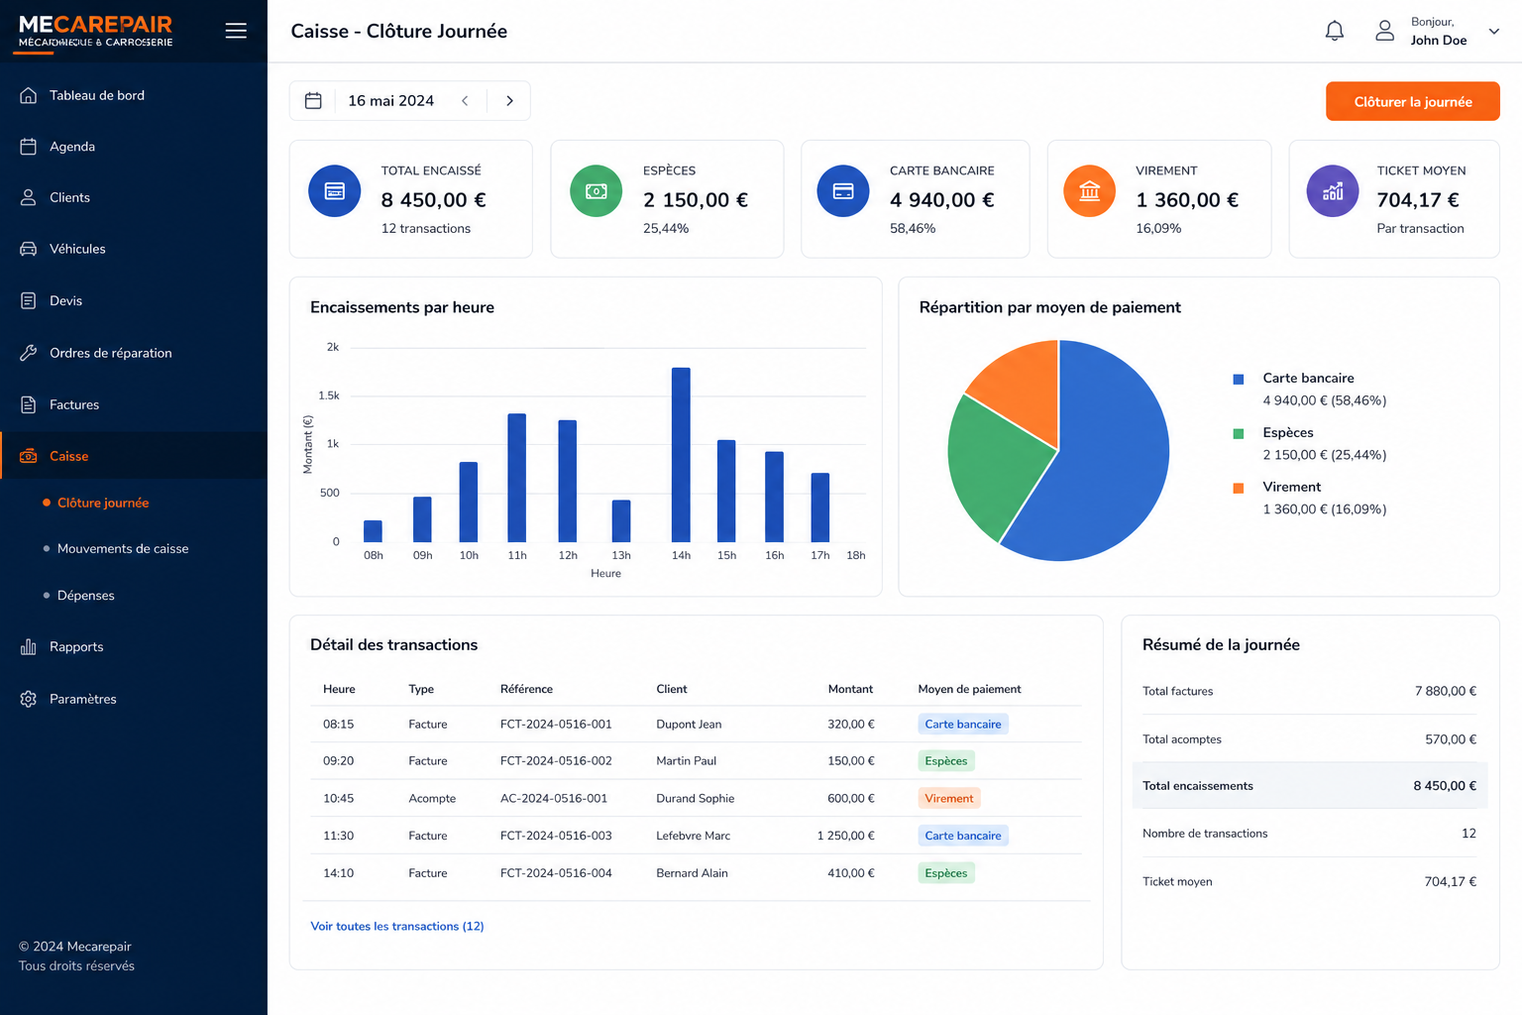Click Clôturer la journée button
The width and height of the screenshot is (1522, 1015).
pyautogui.click(x=1413, y=101)
